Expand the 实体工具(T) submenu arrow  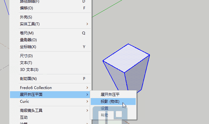click(87, 24)
